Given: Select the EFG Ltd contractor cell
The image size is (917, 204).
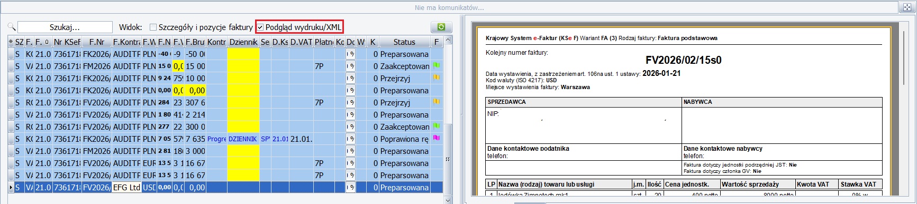Looking at the screenshot, I should (126, 187).
